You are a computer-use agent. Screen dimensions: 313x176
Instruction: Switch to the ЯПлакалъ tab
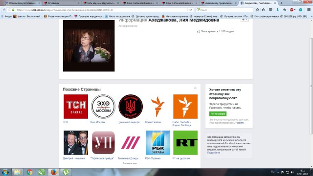tap(62, 3)
